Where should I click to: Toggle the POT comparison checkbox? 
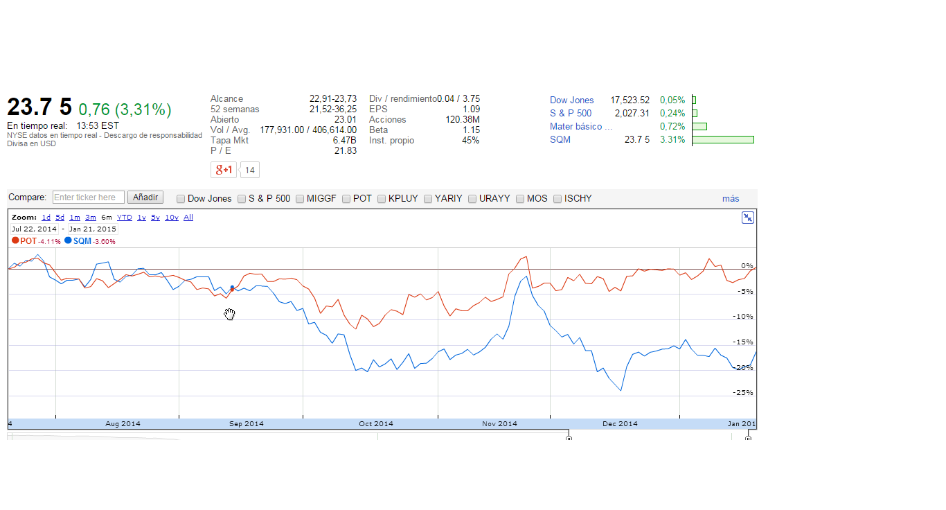pos(346,199)
